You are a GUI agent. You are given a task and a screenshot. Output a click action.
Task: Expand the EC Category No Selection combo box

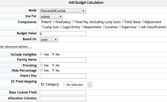click(78, 85)
